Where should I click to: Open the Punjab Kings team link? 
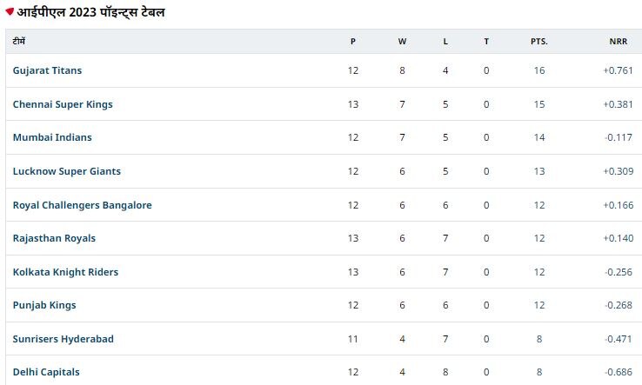click(x=44, y=305)
